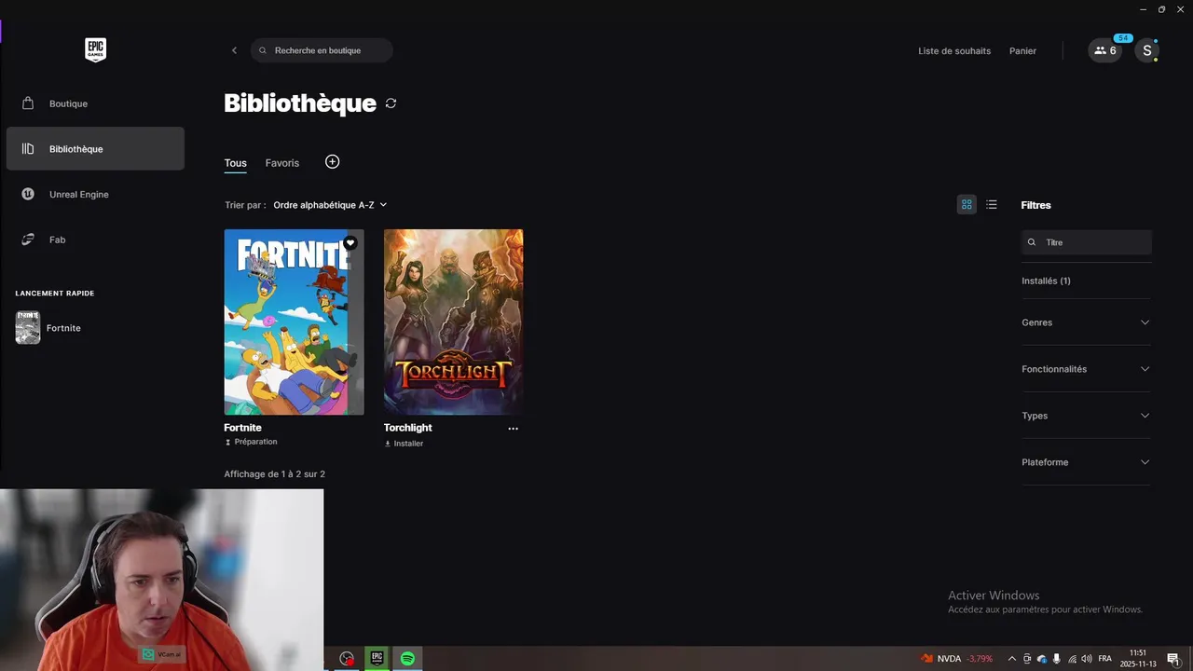1193x671 pixels.
Task: Open Spotify from the taskbar
Action: [x=407, y=658]
